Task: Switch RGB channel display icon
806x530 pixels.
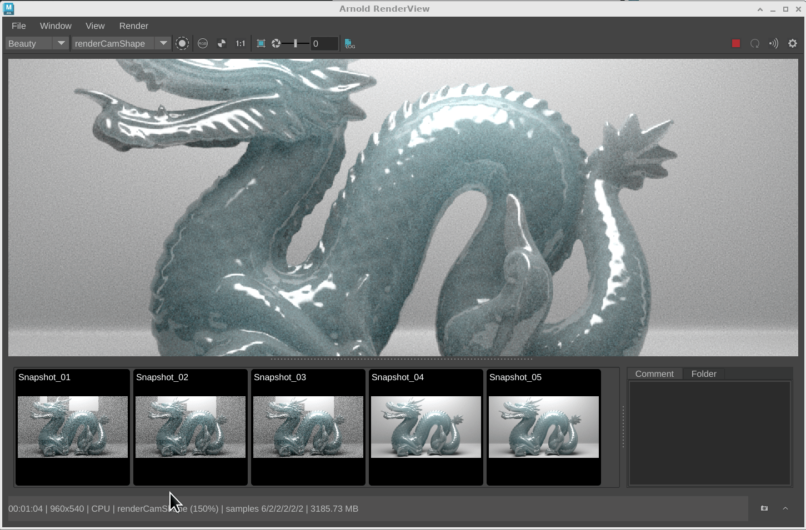Action: tap(203, 43)
